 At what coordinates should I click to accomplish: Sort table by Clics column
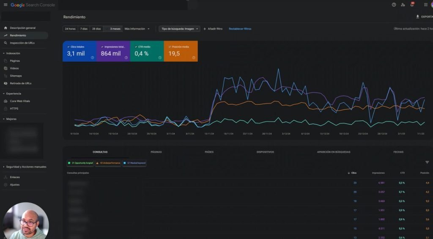point(352,173)
